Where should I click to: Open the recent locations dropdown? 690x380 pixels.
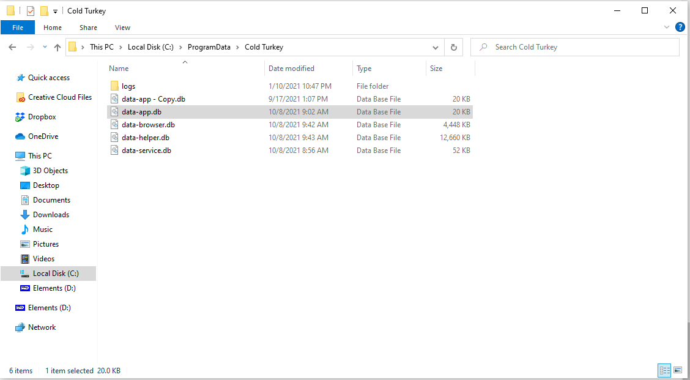[x=45, y=47]
